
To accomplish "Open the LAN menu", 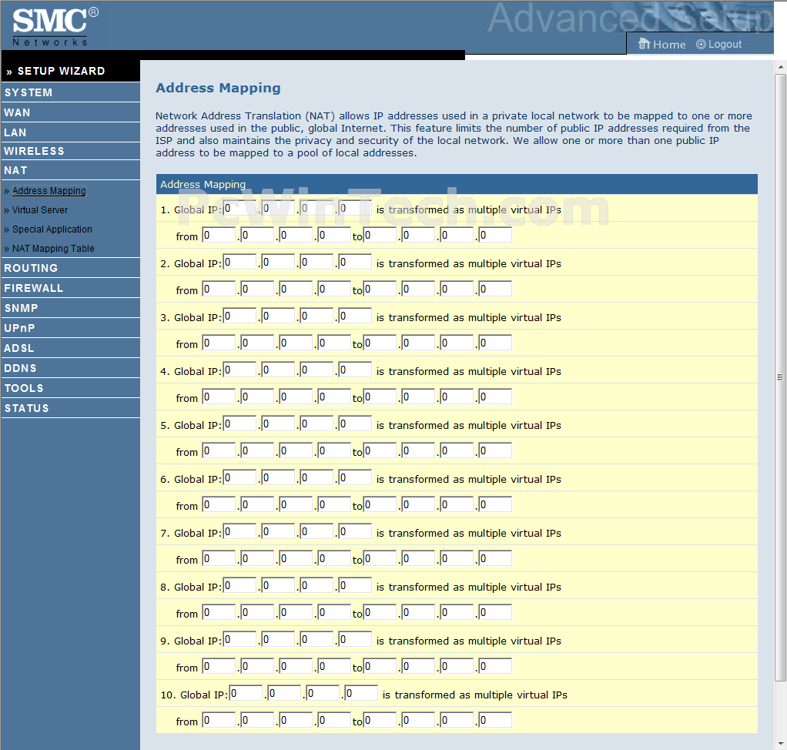I will coord(70,132).
